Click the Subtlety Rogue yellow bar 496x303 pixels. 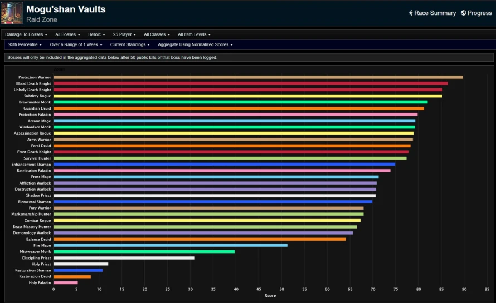pos(247,96)
